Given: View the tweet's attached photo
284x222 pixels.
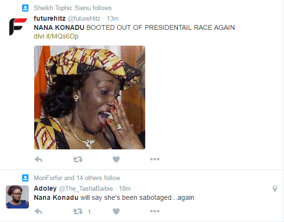Looking at the screenshot, I should tap(90, 98).
